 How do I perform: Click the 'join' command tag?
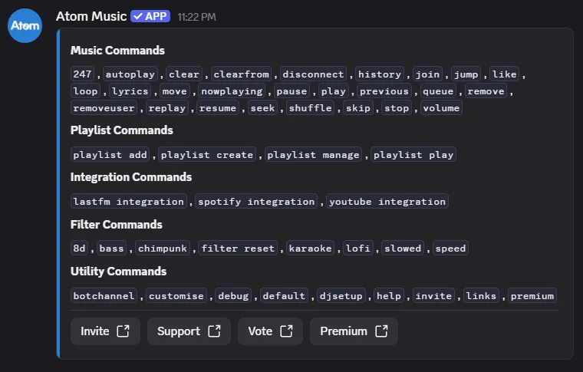point(427,74)
